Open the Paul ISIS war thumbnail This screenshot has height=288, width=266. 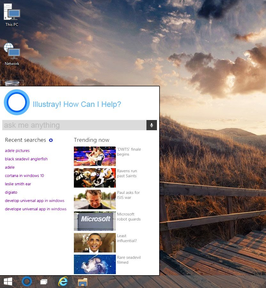95,199
